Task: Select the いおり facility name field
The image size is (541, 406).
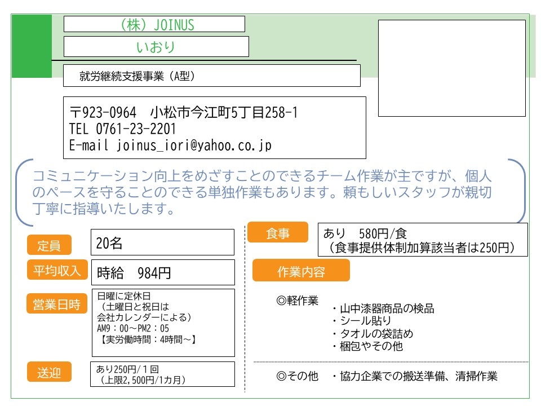Action: coord(156,47)
